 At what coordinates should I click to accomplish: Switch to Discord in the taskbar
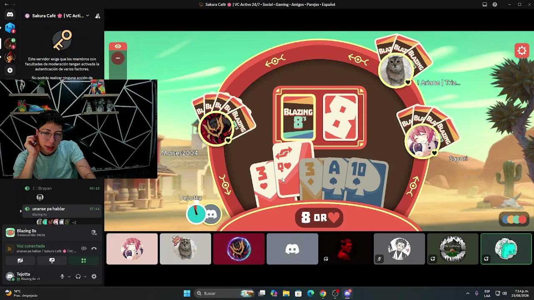348,293
